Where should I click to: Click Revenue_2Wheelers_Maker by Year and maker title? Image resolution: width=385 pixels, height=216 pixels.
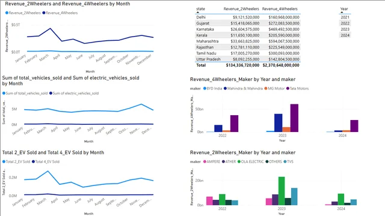242,152
